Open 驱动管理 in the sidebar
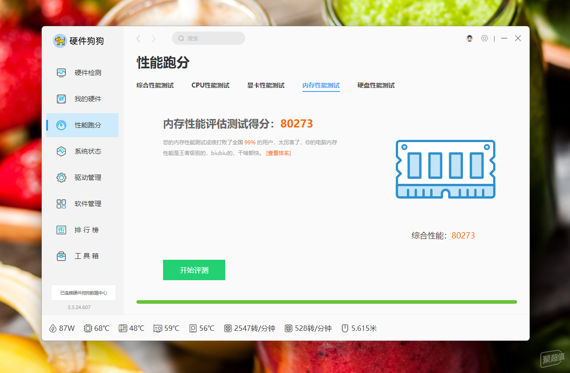Viewport: 570px width, 373px height. (82, 178)
